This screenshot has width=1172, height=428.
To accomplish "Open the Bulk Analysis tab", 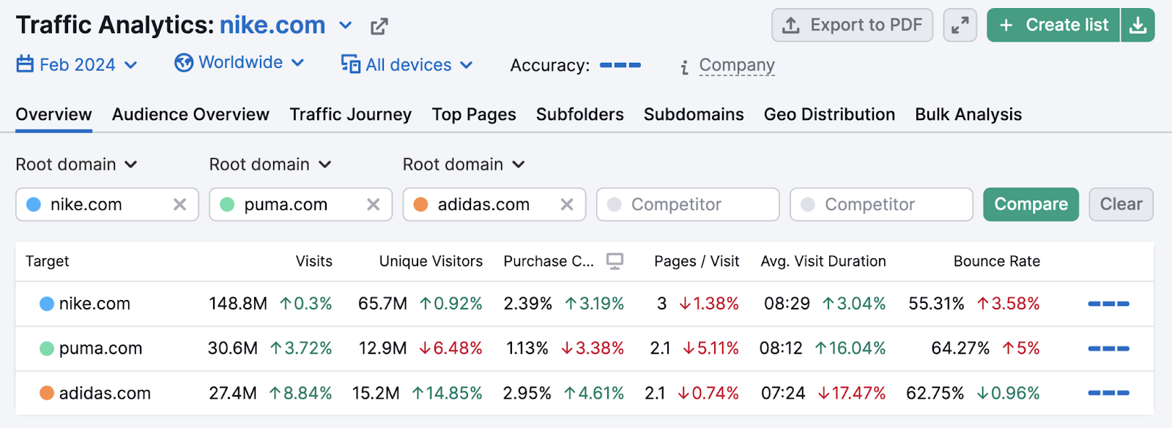I will 968,115.
